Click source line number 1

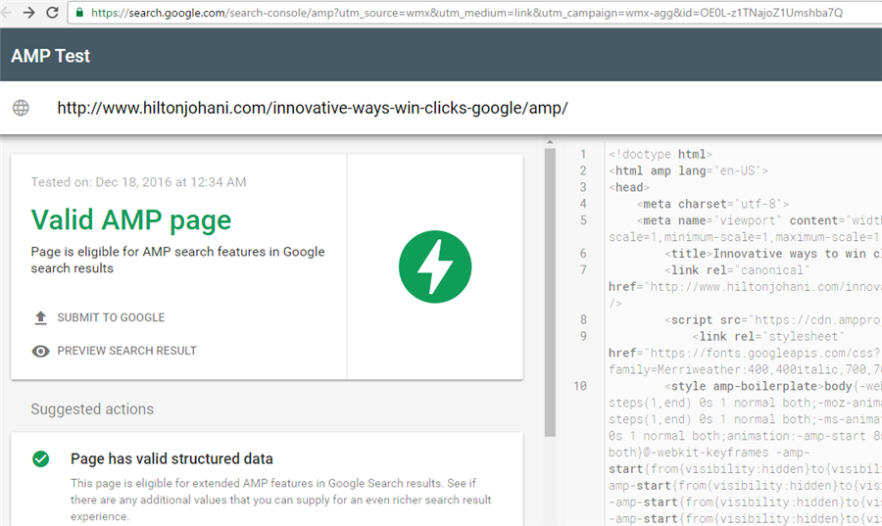coord(583,154)
